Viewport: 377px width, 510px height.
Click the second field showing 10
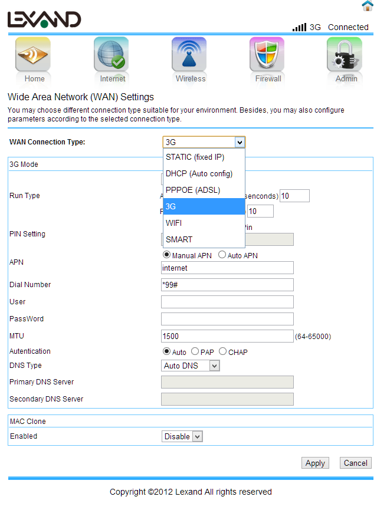pyautogui.click(x=260, y=211)
